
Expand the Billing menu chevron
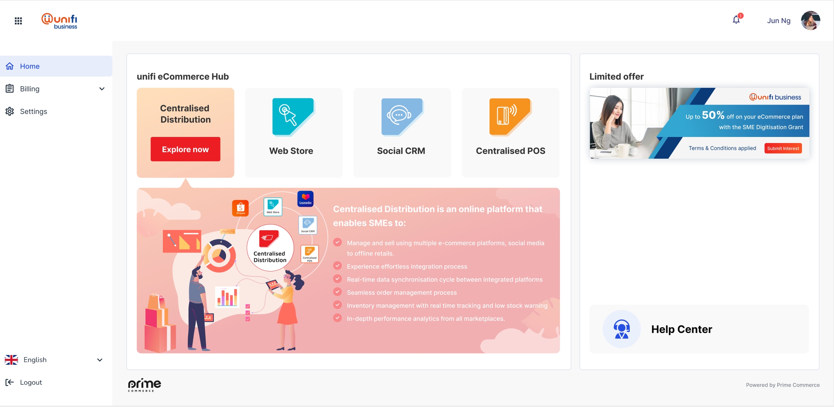(x=102, y=89)
